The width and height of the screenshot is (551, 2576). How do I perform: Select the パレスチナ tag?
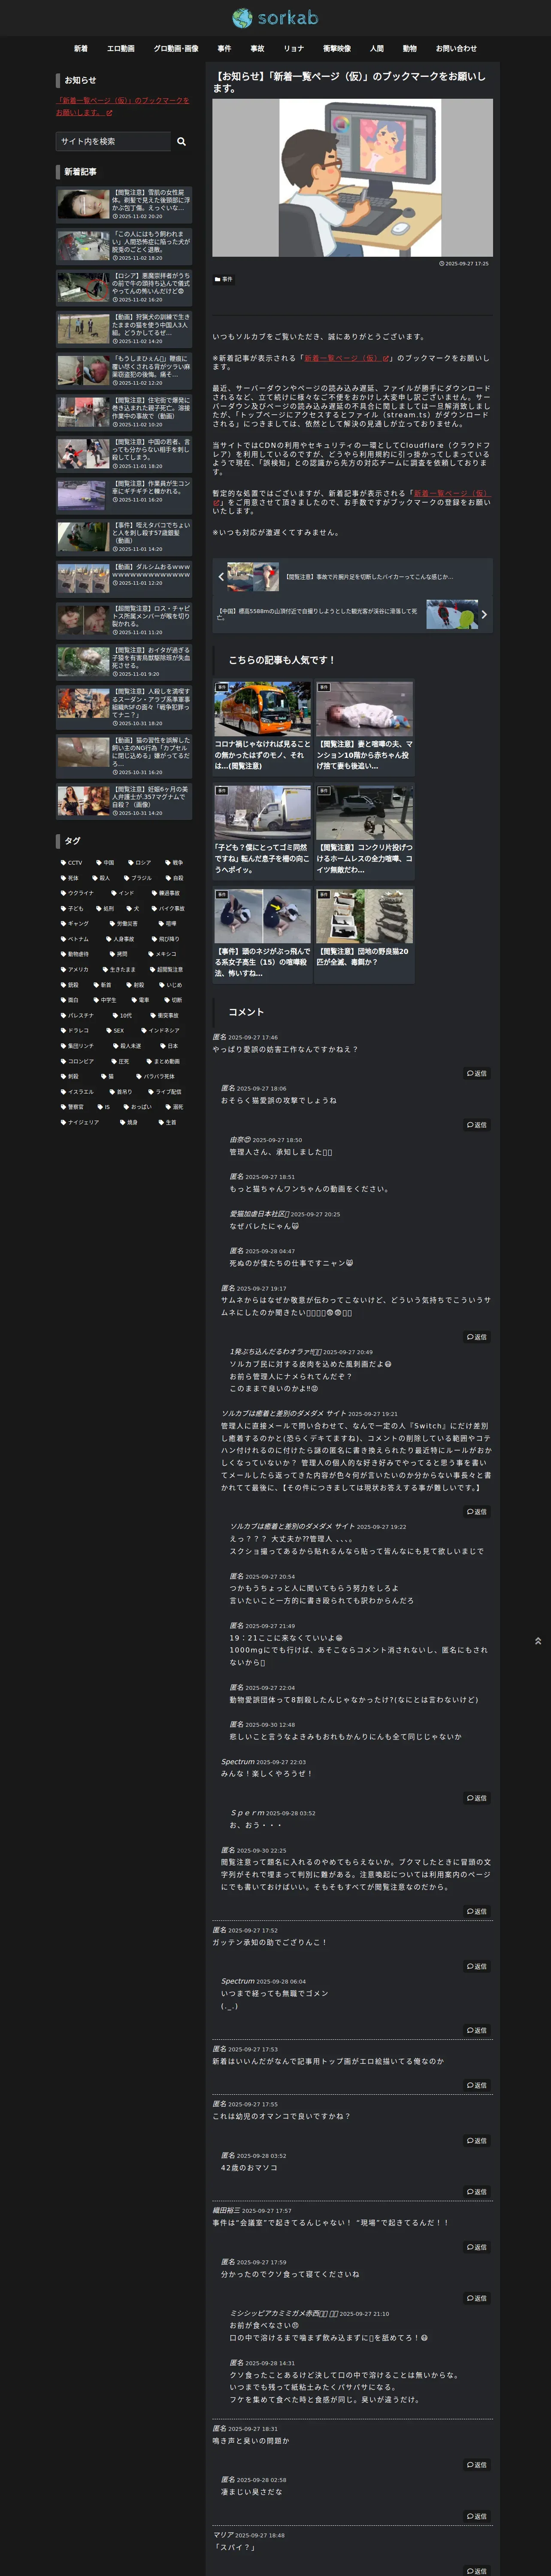[77, 1015]
